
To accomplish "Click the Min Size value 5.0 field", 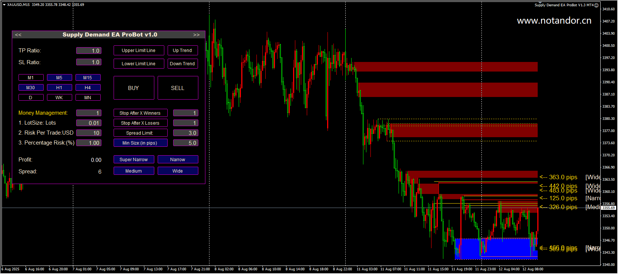I will tap(186, 143).
